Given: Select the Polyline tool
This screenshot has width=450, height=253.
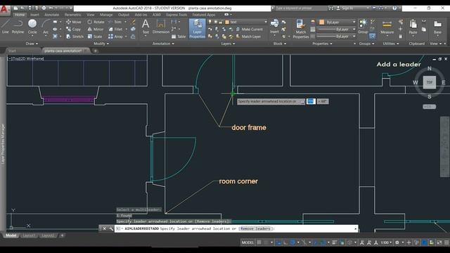Looking at the screenshot, I should [18, 27].
